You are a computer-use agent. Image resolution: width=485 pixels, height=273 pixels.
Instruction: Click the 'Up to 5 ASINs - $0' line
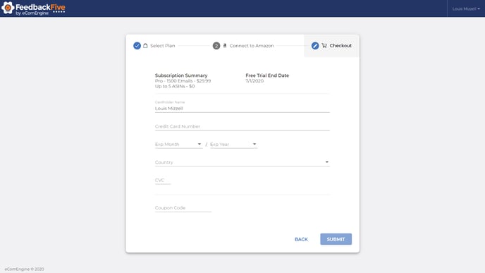click(175, 86)
